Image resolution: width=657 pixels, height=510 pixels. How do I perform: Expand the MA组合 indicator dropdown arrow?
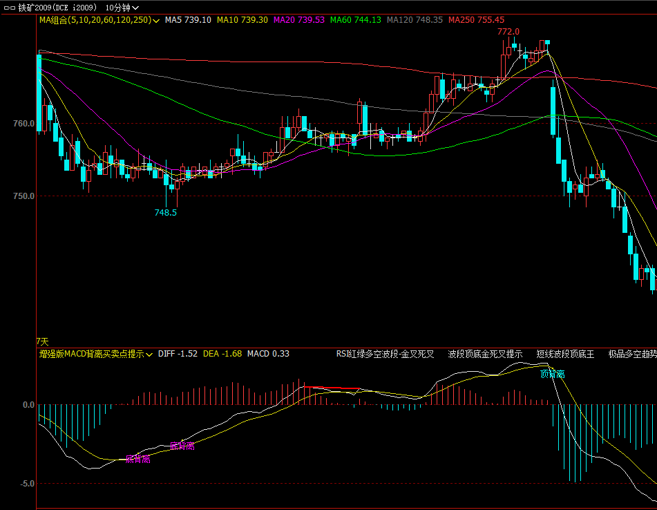coord(156,21)
